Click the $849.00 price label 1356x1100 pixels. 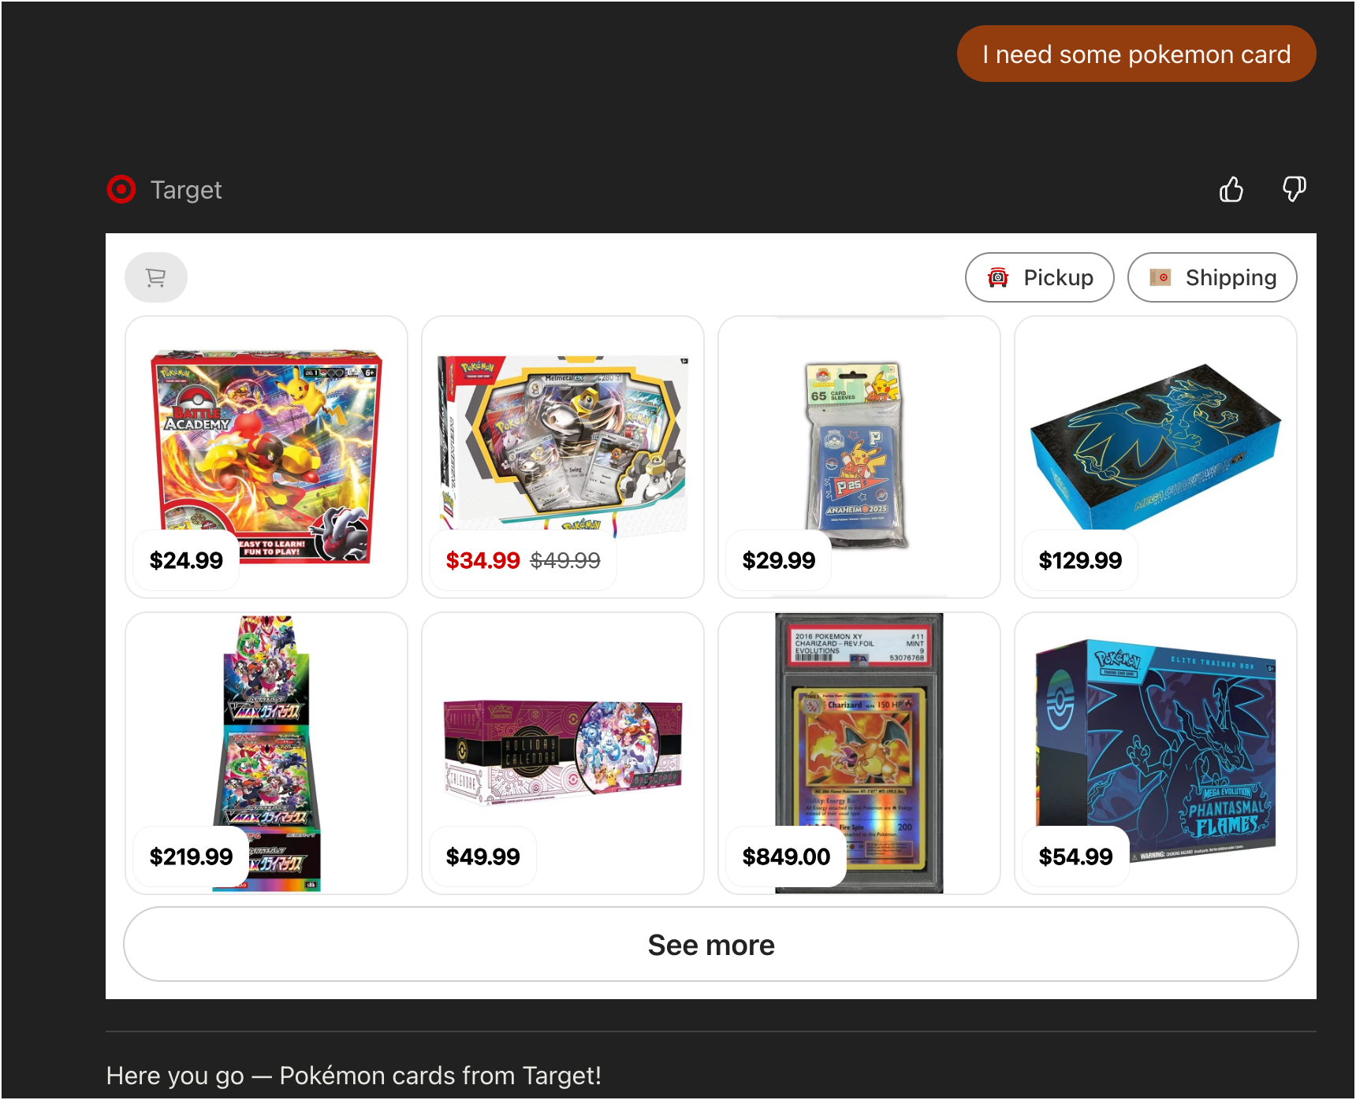click(x=786, y=857)
